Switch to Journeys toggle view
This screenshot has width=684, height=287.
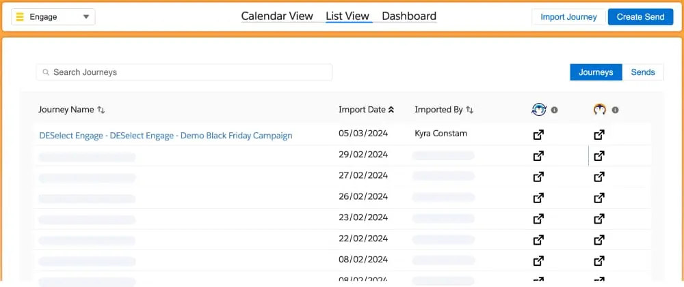pyautogui.click(x=596, y=72)
